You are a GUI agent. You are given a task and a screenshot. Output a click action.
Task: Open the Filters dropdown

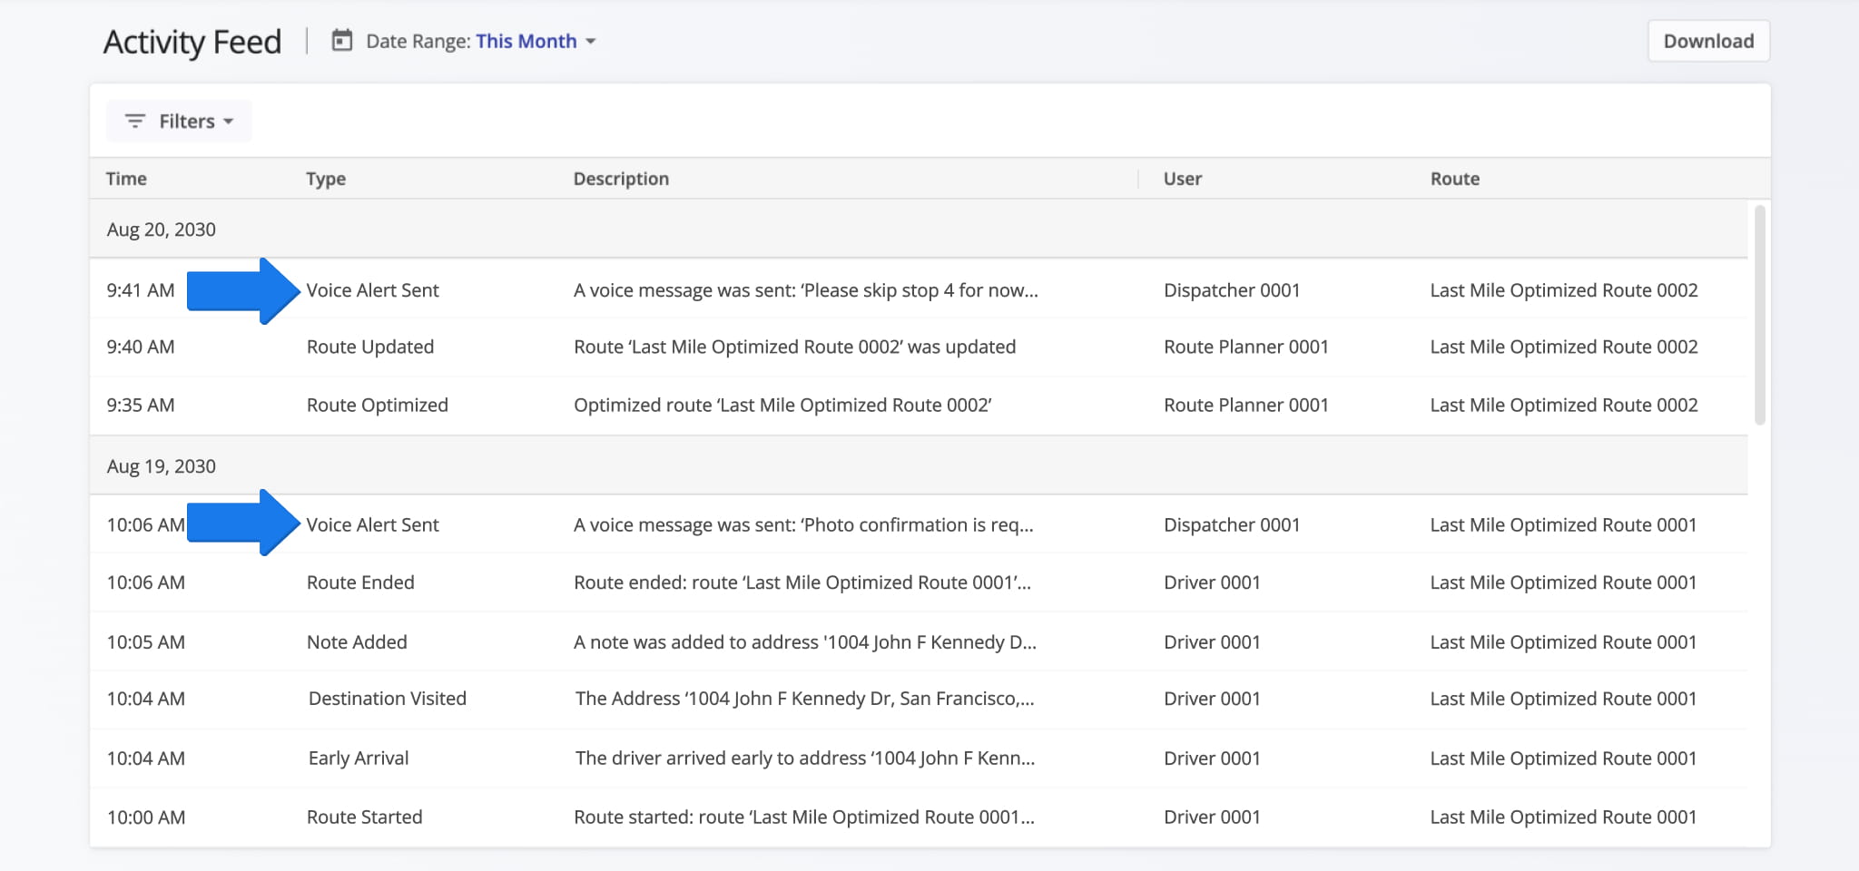coord(179,121)
